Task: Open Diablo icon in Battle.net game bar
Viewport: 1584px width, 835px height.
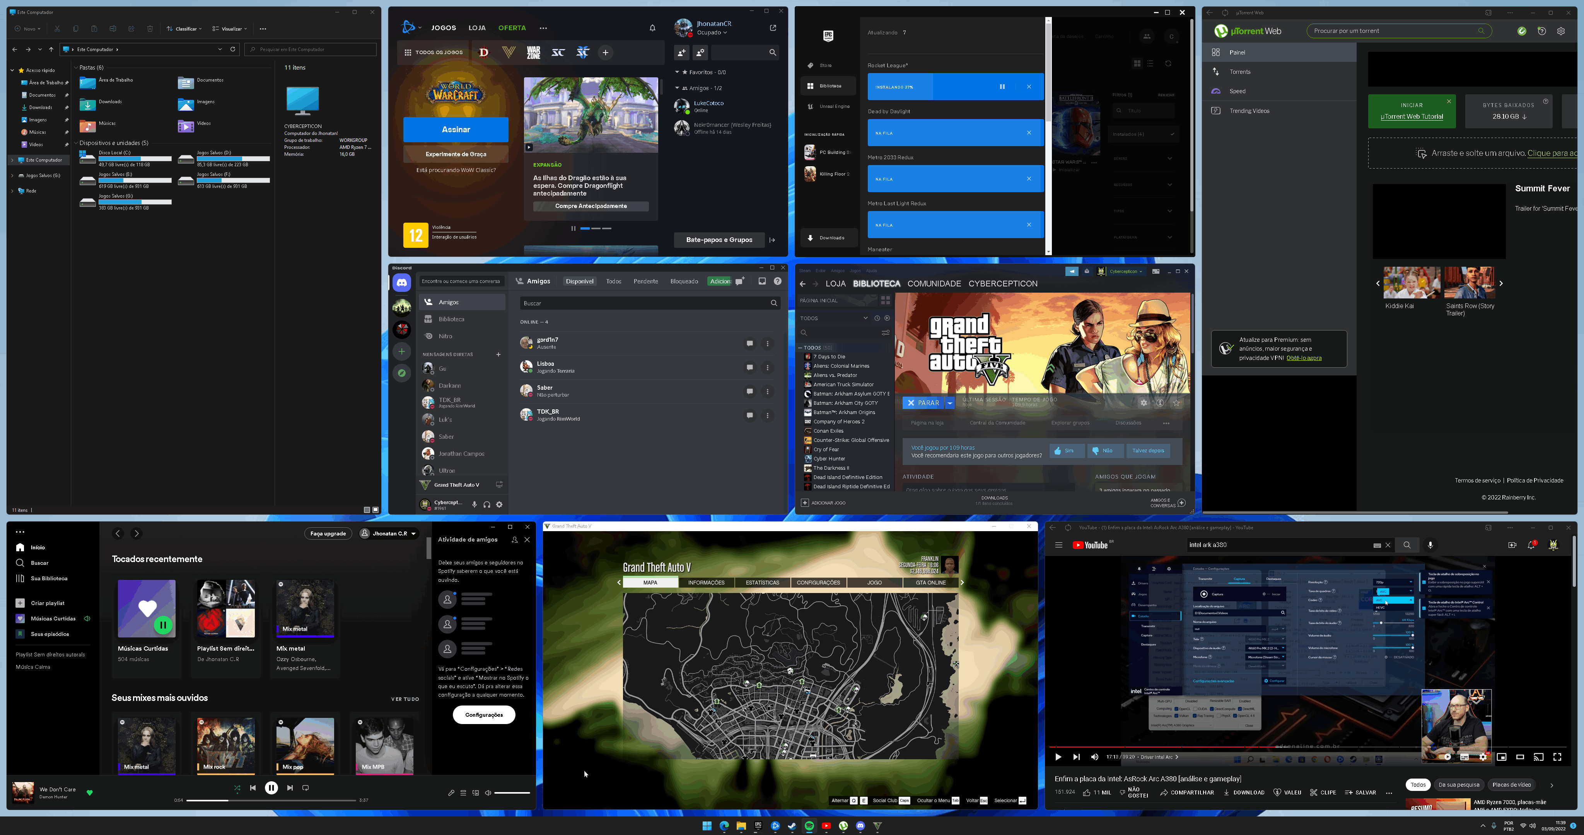Action: [484, 52]
